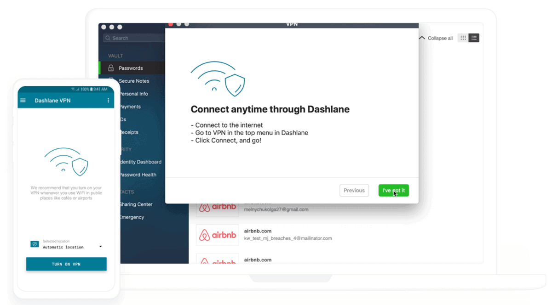Collapse all password groups
Viewport: 552px width, 305px height.
pos(436,38)
